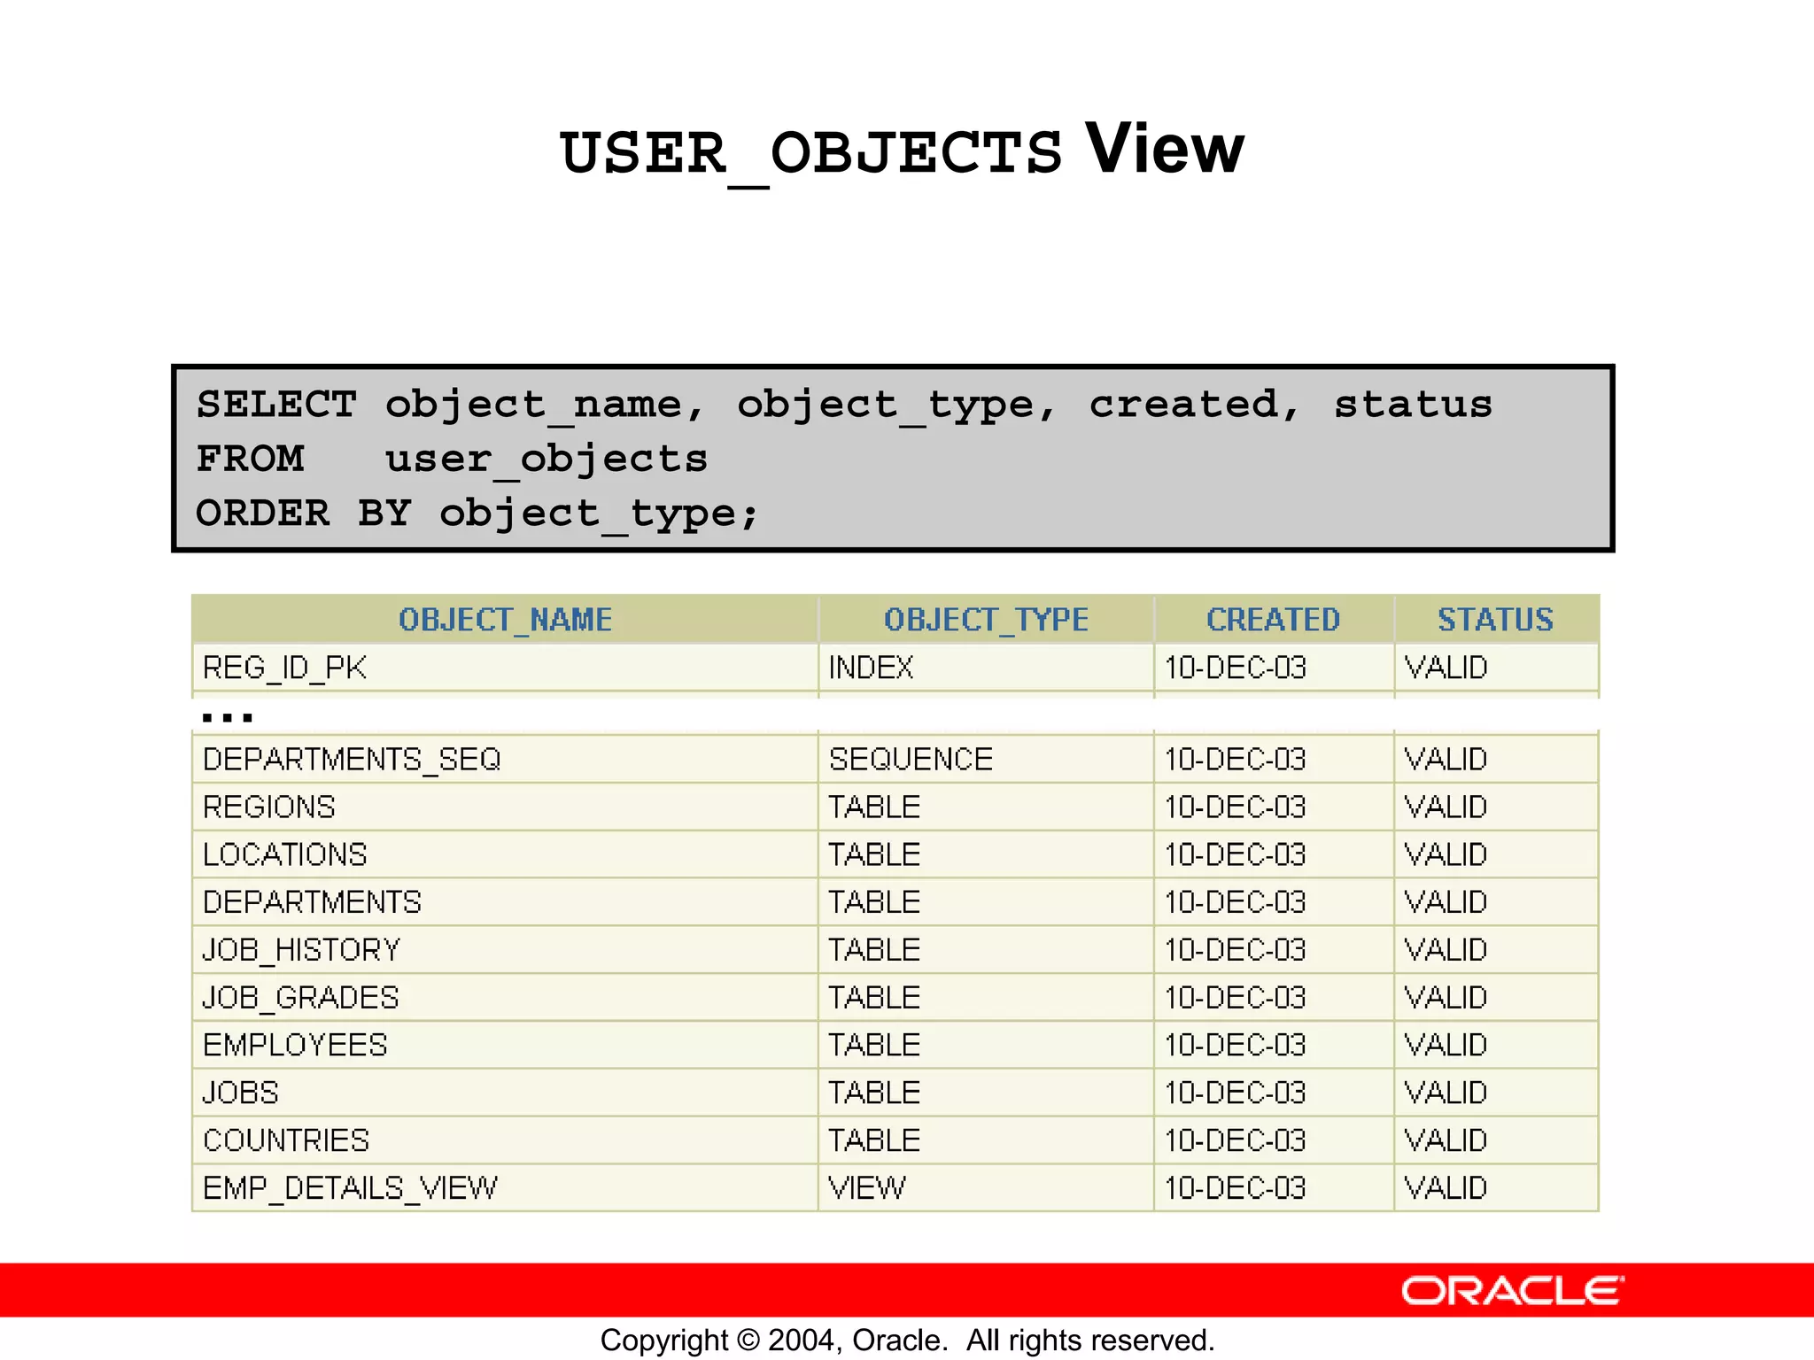Viewport: 1814px width, 1360px height.
Task: Click the ellipsis between table rows
Action: [x=227, y=716]
